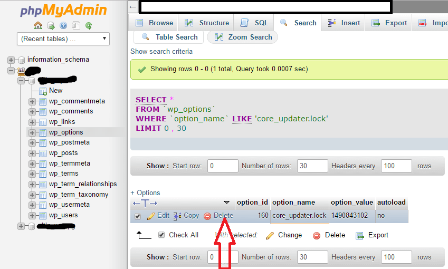Click the information_schema database icon
Viewport: 448px width, 269px height.
(x=22, y=60)
